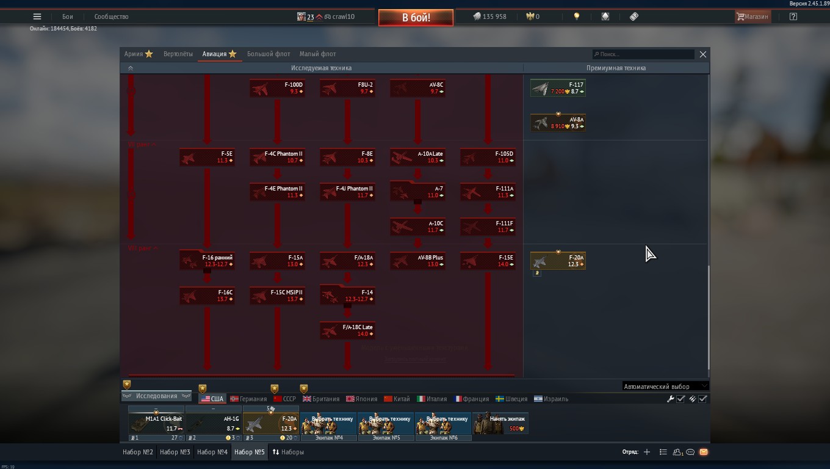Click the В бой! button
Image resolution: width=830 pixels, height=469 pixels.
click(416, 18)
